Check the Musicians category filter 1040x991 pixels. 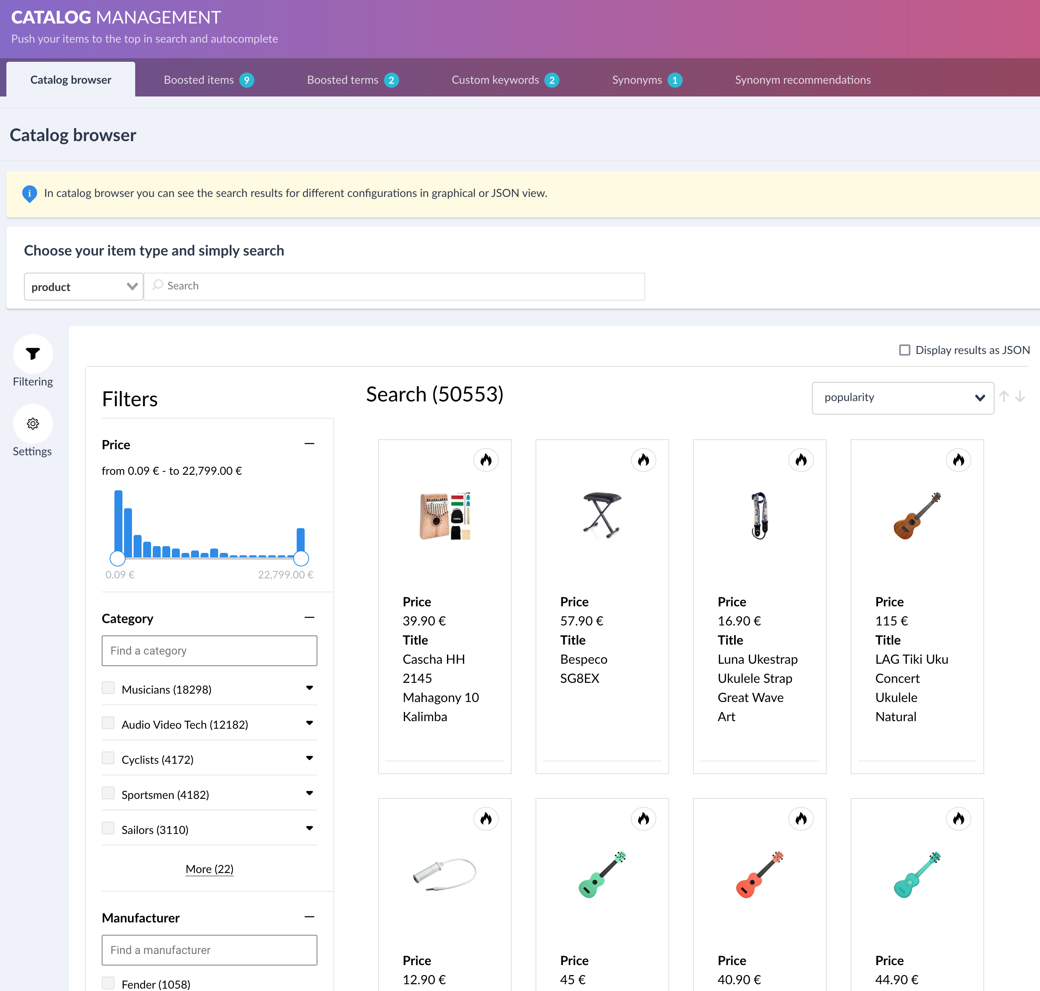[108, 688]
